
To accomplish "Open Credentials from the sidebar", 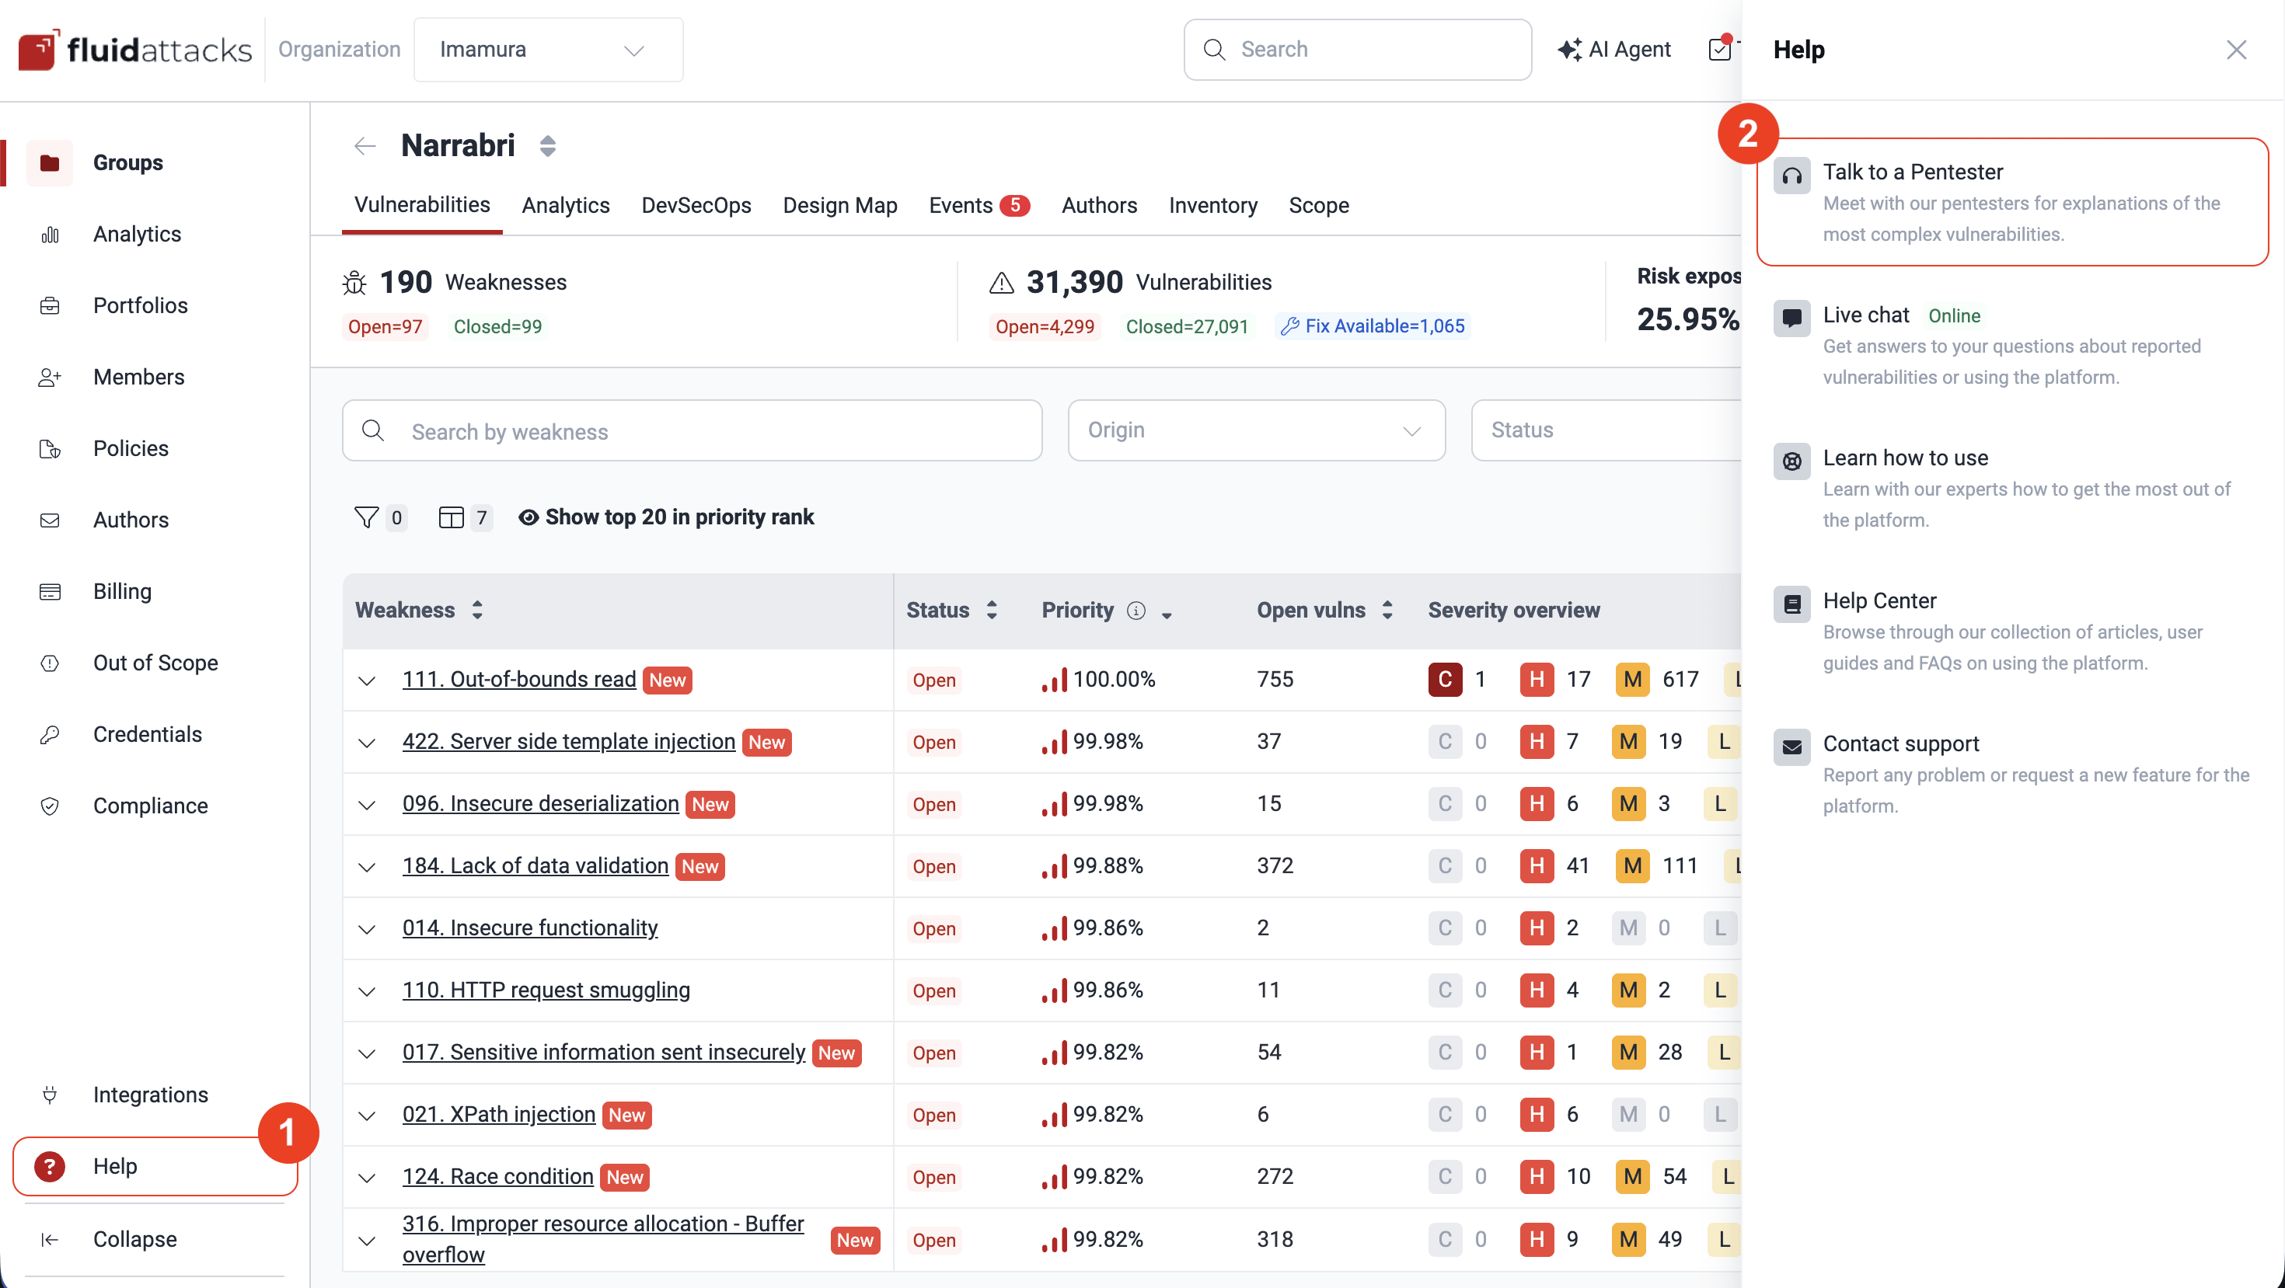I will click(x=147, y=734).
